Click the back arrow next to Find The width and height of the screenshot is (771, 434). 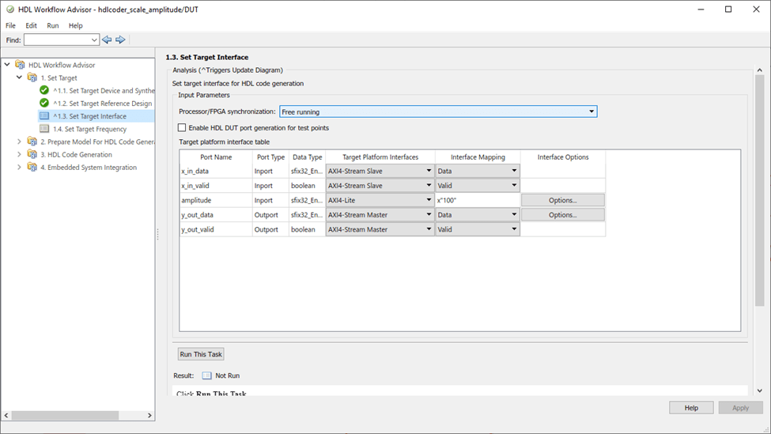tap(107, 40)
